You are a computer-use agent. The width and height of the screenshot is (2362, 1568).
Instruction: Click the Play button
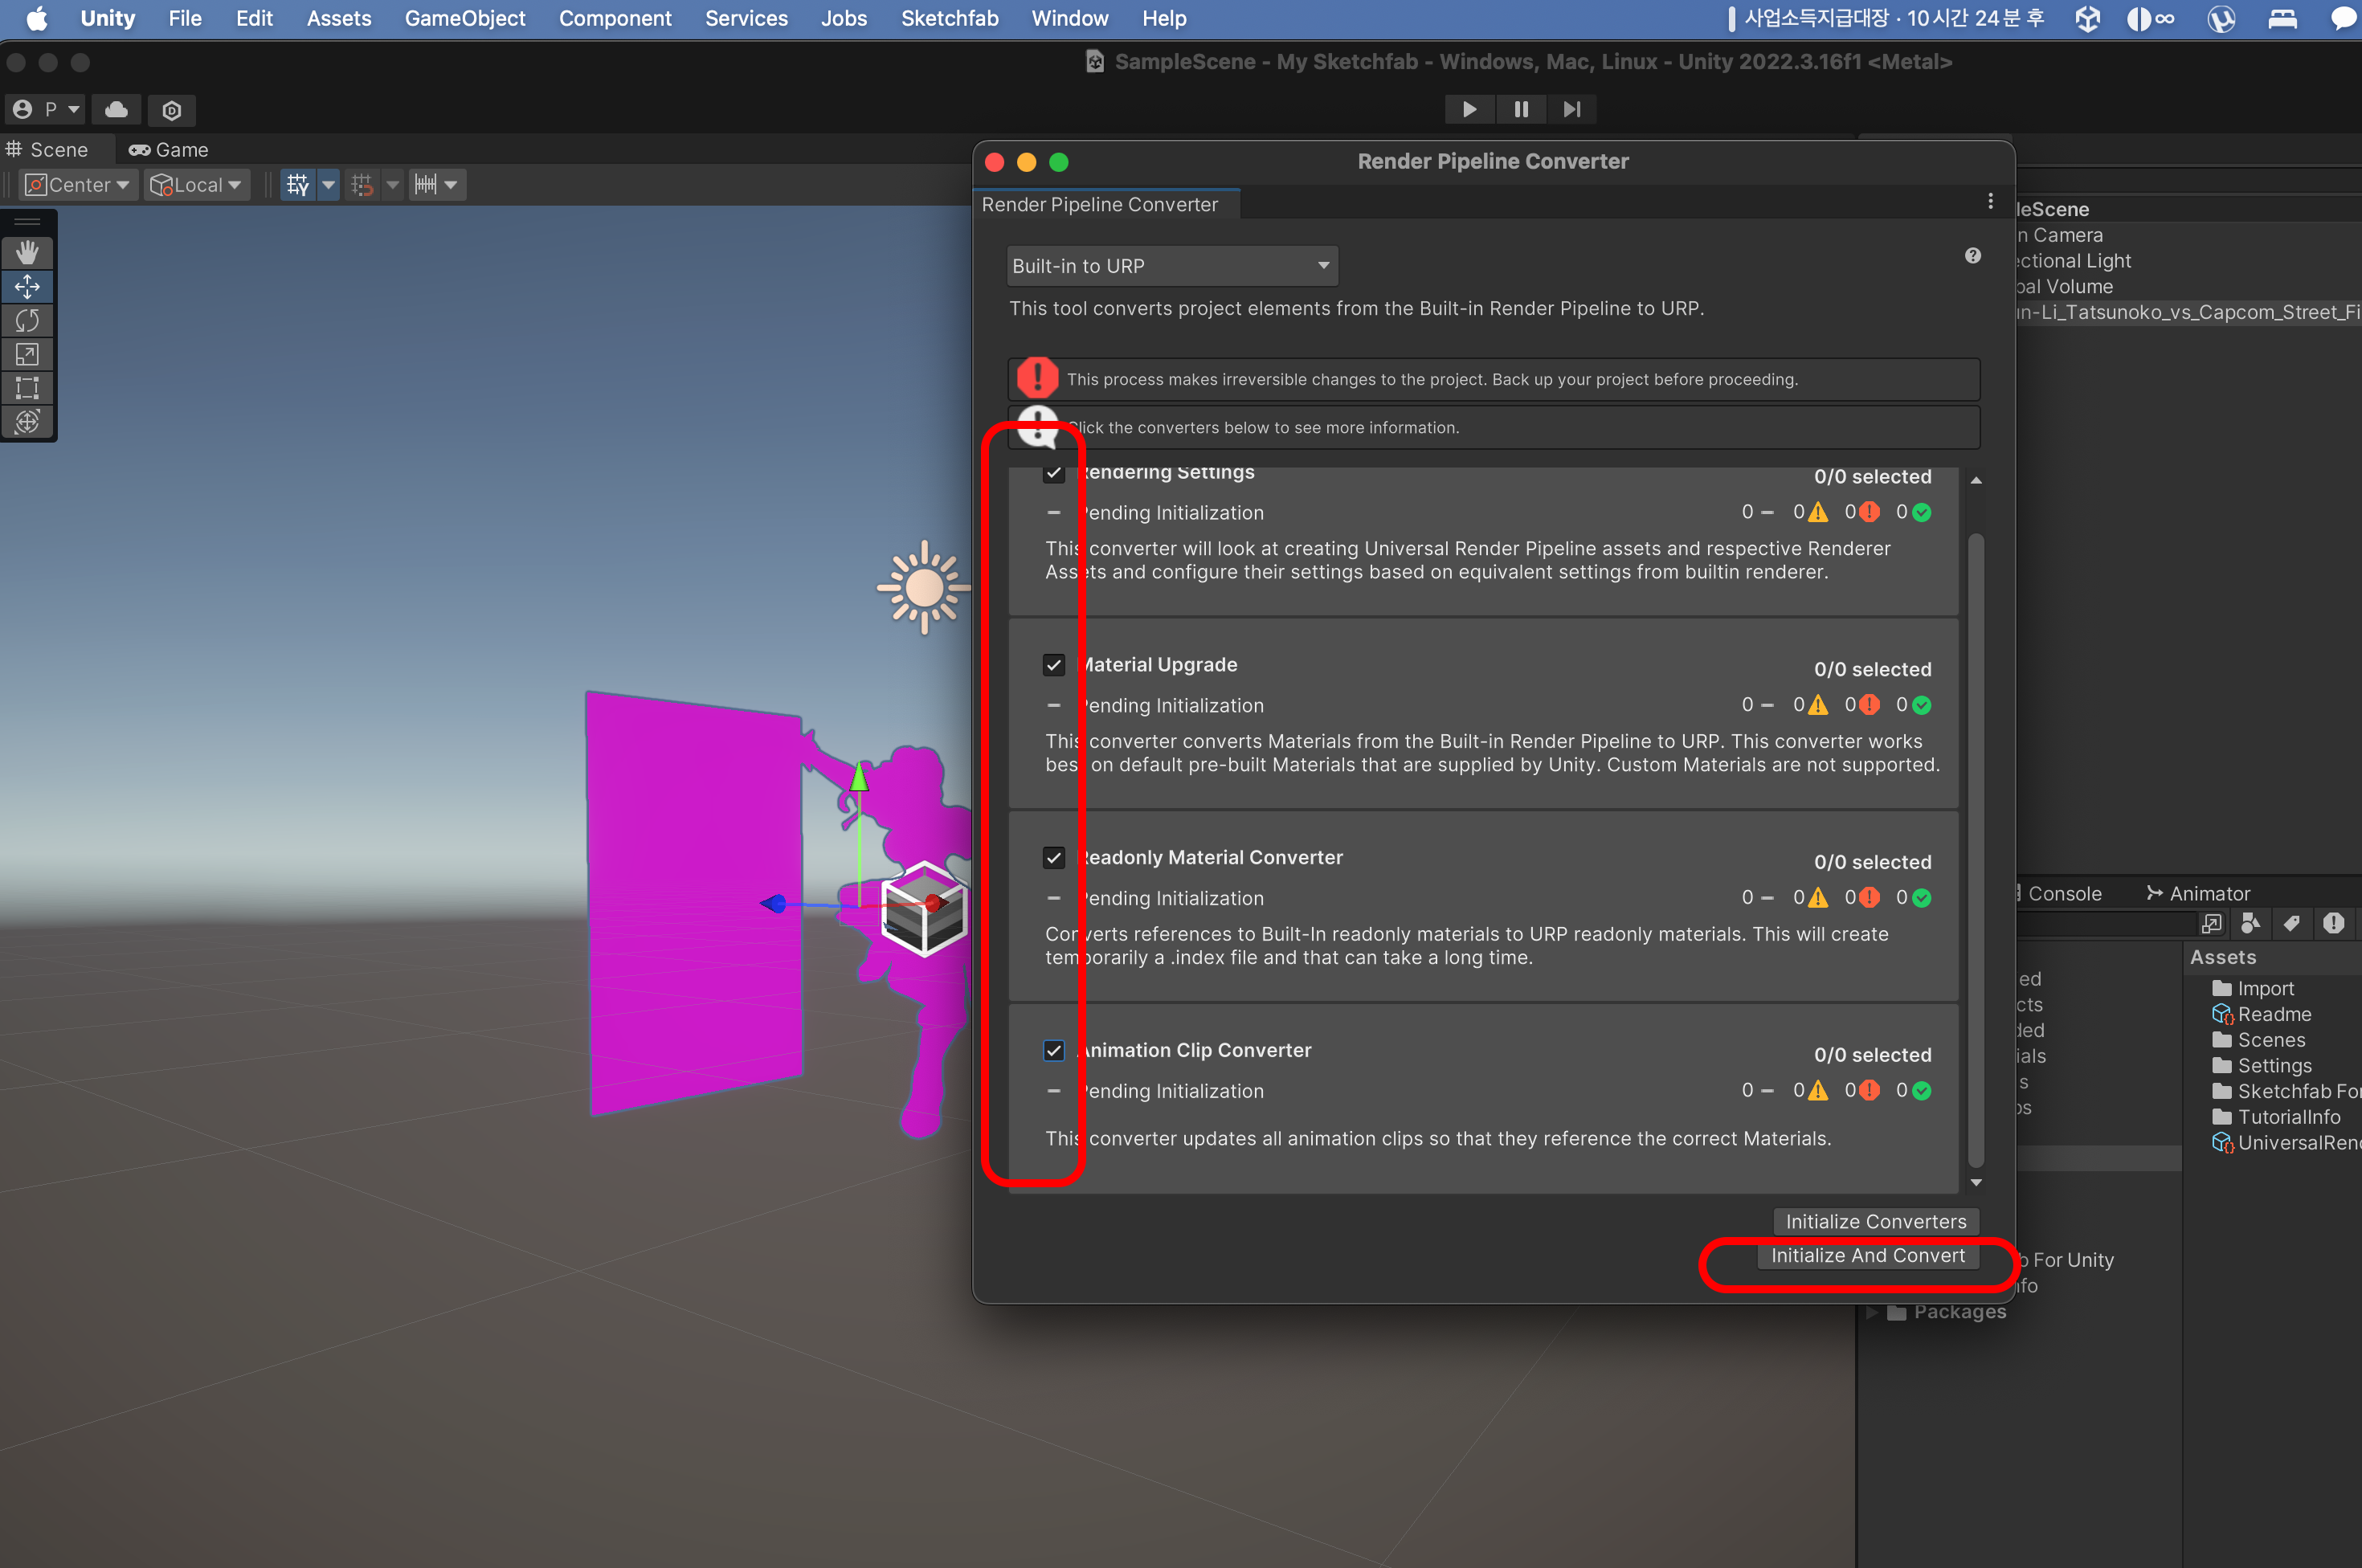1469,109
